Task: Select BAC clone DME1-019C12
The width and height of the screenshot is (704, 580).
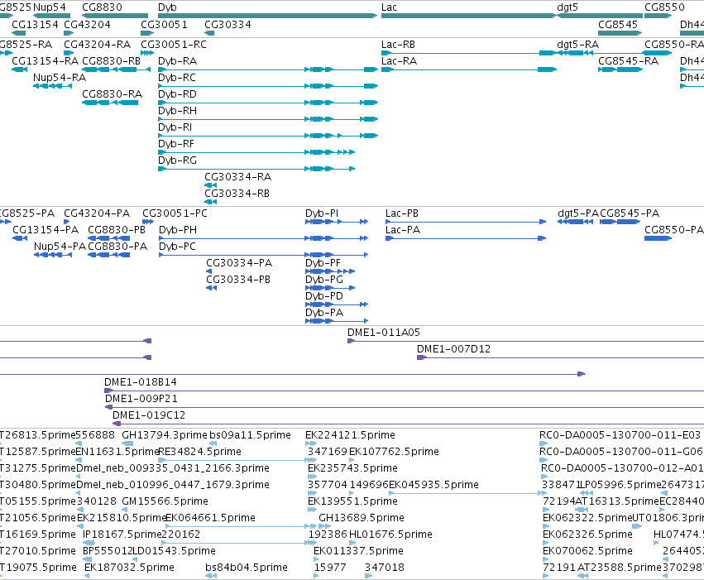Action: (149, 415)
